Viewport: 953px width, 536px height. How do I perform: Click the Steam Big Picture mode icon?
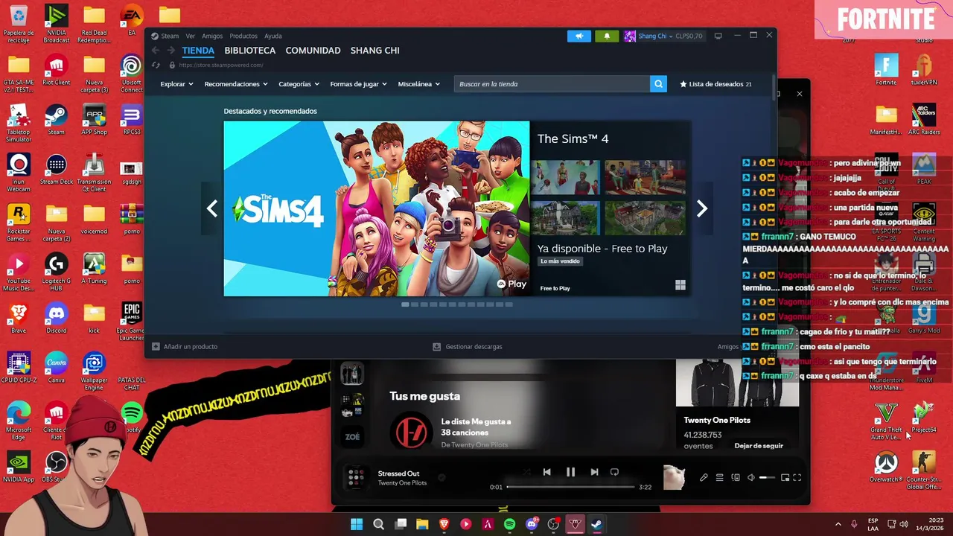pyautogui.click(x=718, y=36)
